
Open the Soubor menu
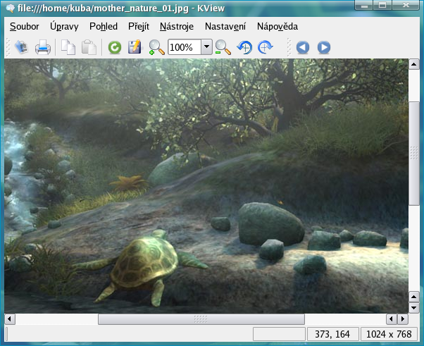tap(25, 27)
